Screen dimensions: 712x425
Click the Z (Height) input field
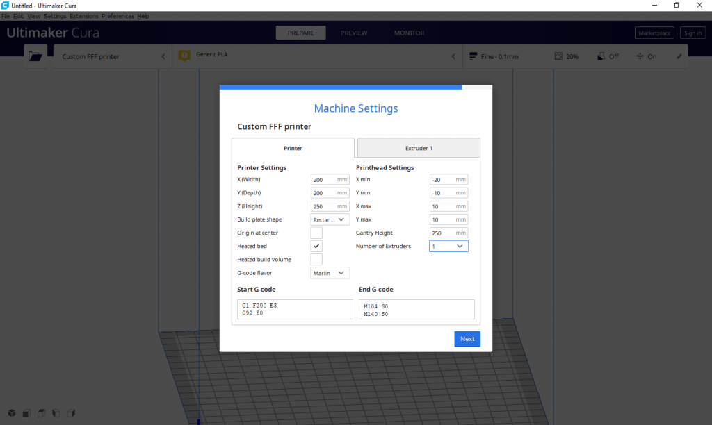tap(330, 206)
